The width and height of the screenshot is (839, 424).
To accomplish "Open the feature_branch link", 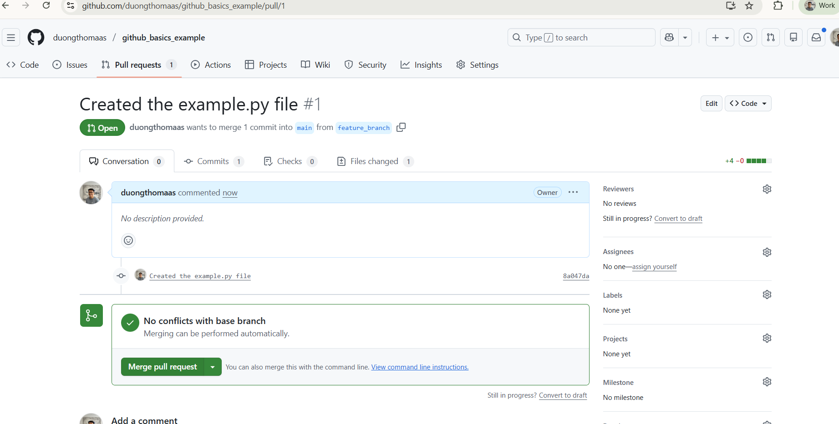I will point(364,128).
